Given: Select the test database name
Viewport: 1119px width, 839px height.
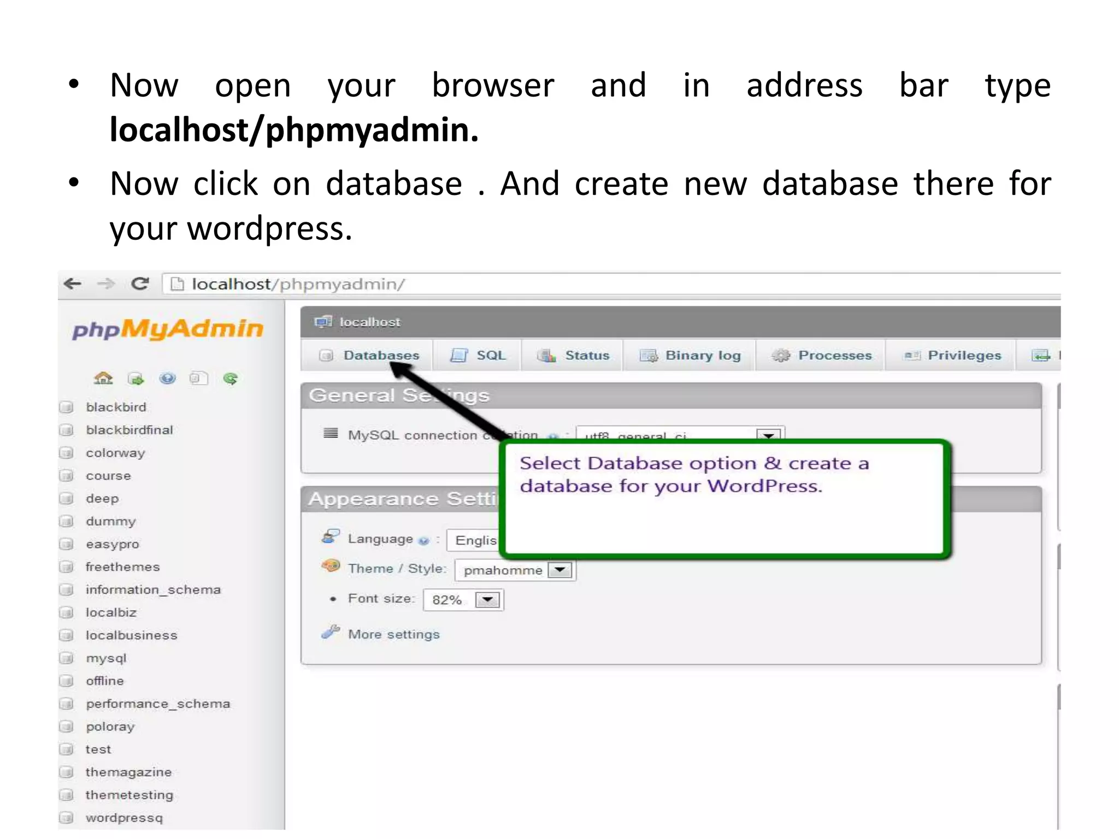Looking at the screenshot, I should [98, 749].
